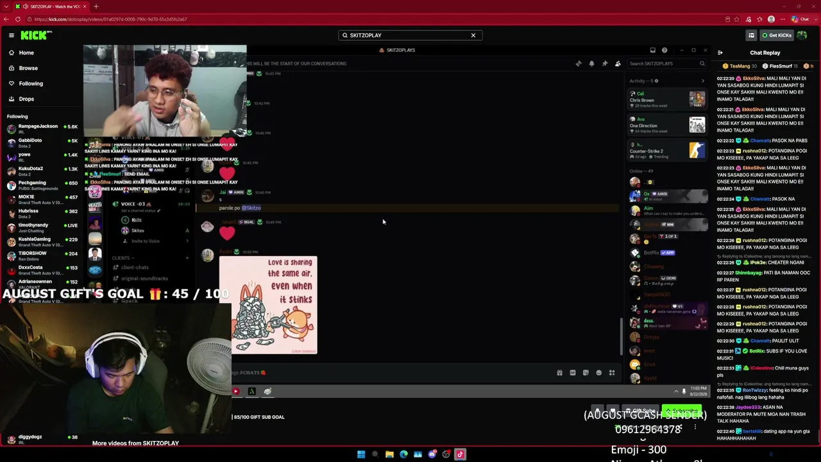Open the Counter-Strike 2 activity card
Image resolution: width=821 pixels, height=462 pixels.
tap(667, 151)
